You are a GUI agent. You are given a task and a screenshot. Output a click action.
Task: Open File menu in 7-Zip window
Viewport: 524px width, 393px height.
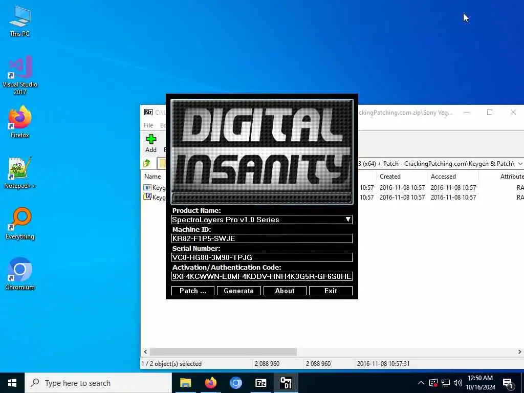click(x=148, y=125)
